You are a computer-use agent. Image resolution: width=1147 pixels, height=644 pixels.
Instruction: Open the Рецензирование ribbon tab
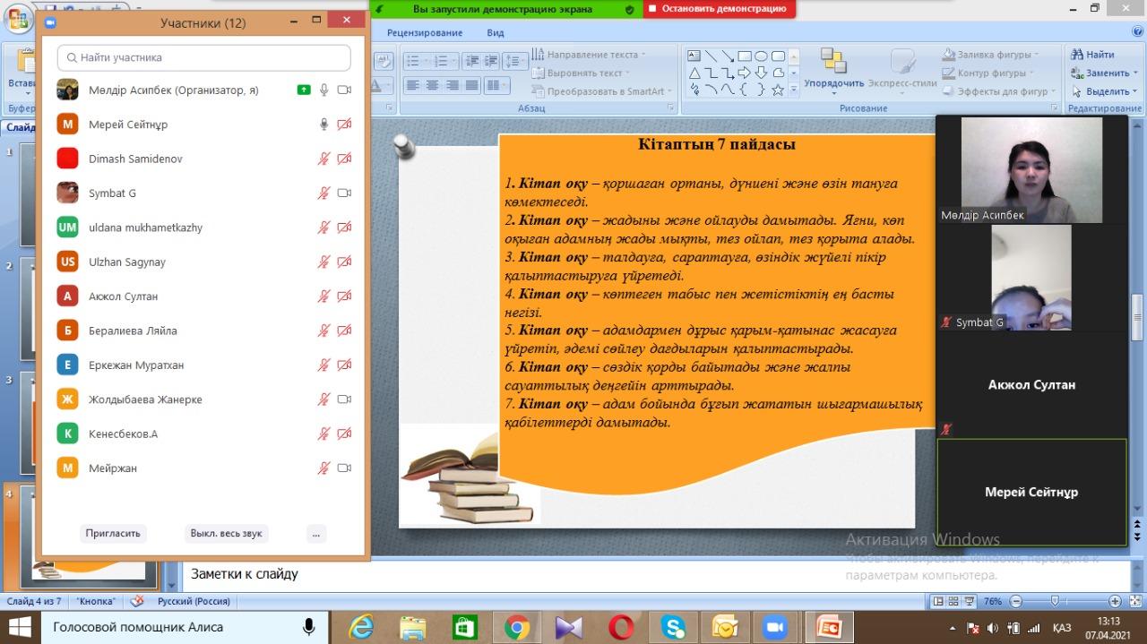[425, 33]
